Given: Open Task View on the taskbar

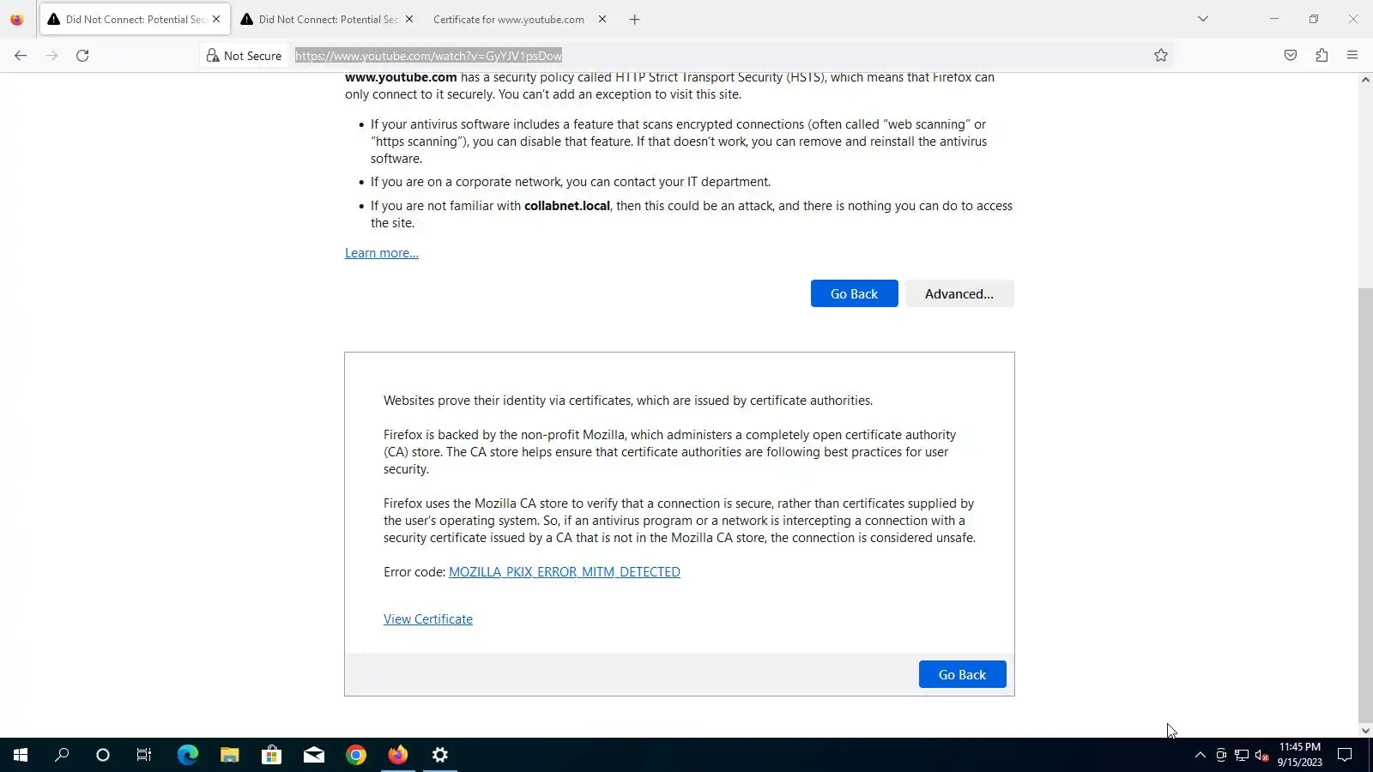Looking at the screenshot, I should click(144, 755).
